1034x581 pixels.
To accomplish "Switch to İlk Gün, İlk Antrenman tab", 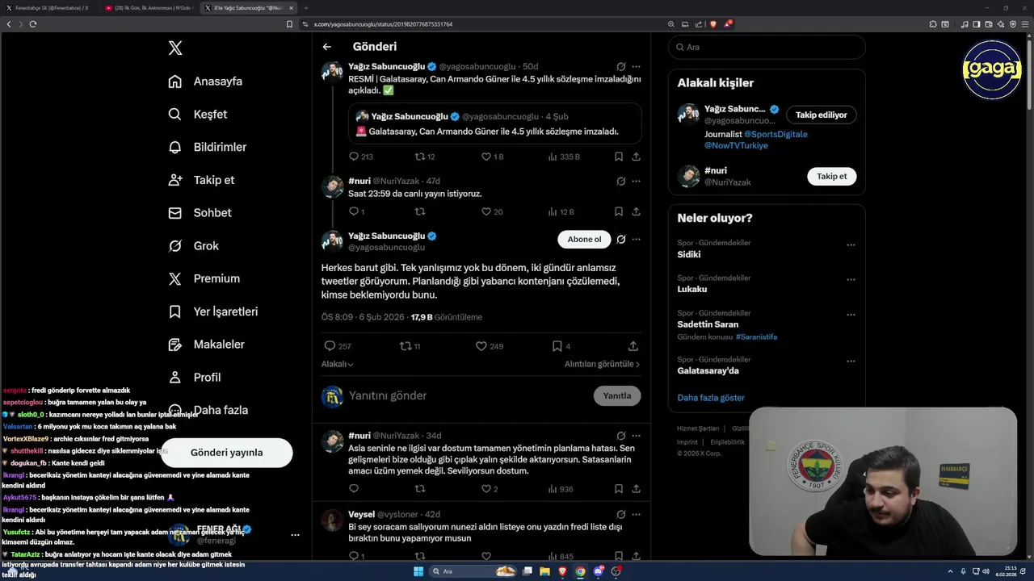I will coord(149,8).
